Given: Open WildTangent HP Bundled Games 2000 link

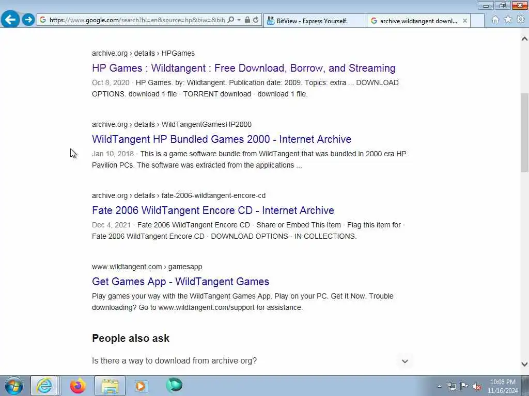Looking at the screenshot, I should [x=222, y=139].
